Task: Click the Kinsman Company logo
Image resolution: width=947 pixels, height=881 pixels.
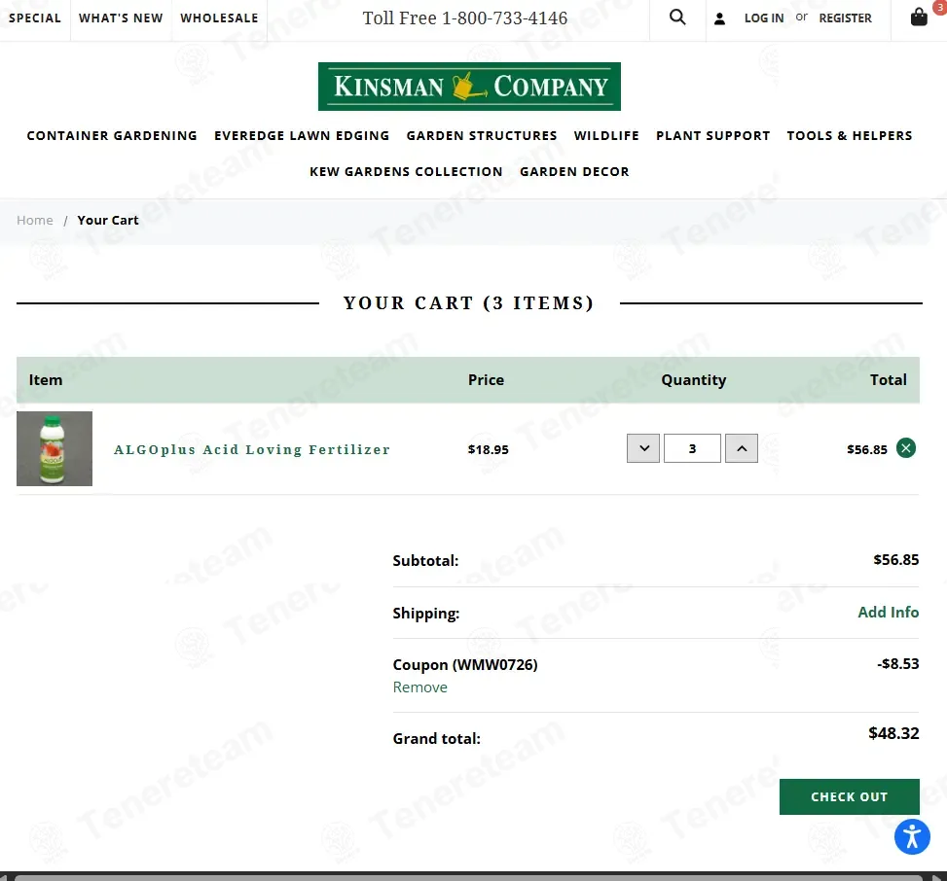Action: [x=469, y=87]
